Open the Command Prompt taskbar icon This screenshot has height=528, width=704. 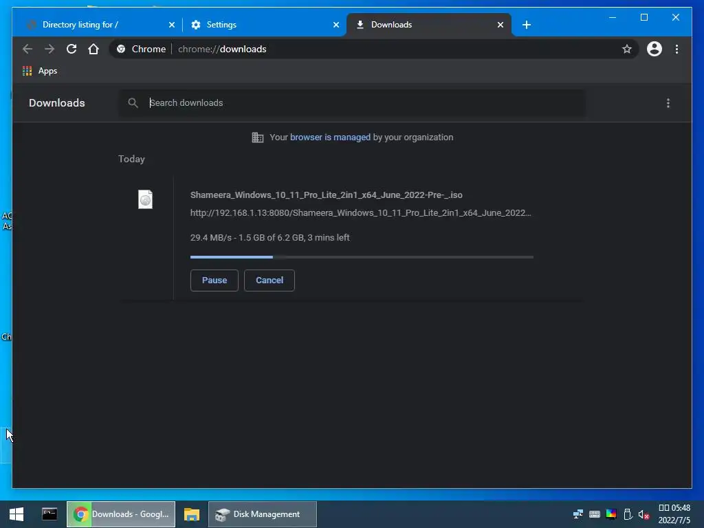pyautogui.click(x=49, y=514)
